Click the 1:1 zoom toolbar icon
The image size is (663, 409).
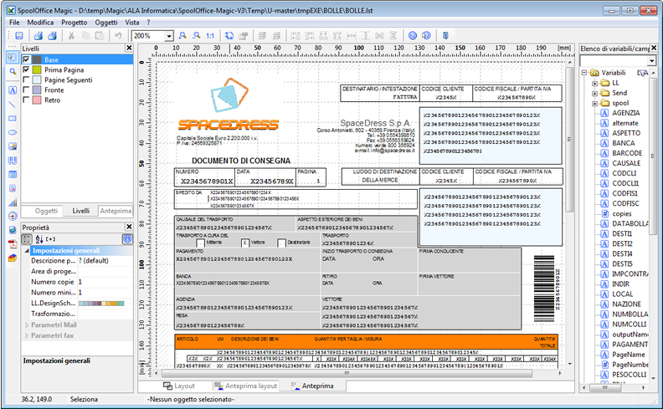click(209, 36)
